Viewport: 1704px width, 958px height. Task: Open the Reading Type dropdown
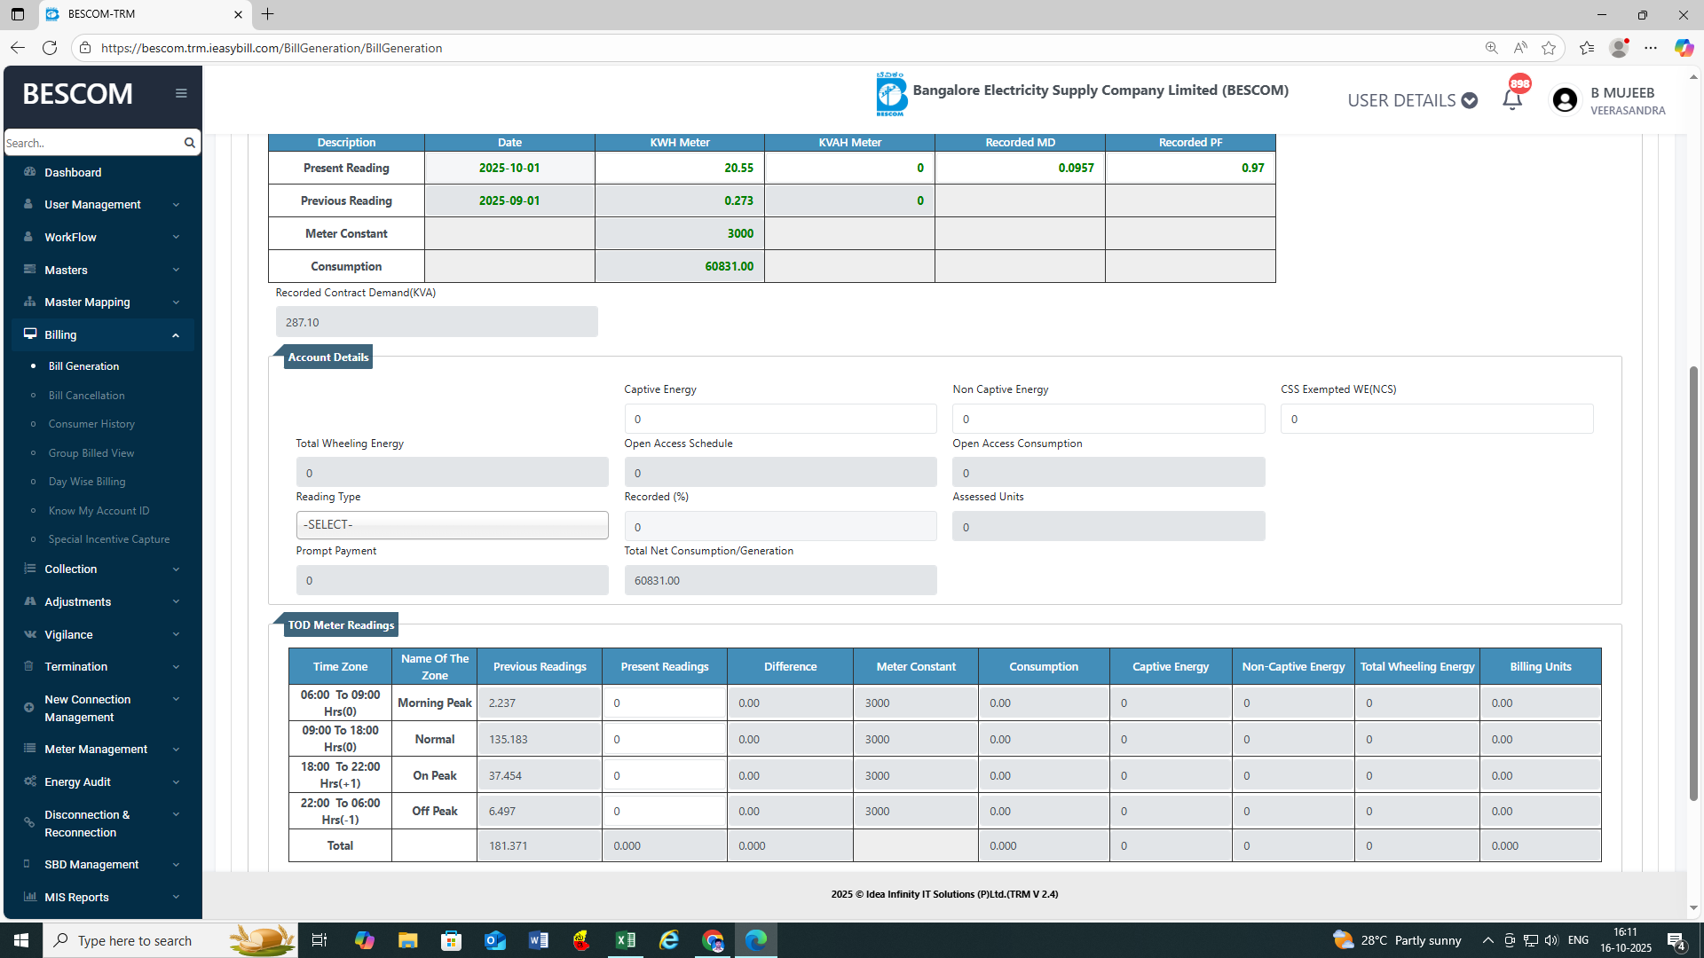452,525
